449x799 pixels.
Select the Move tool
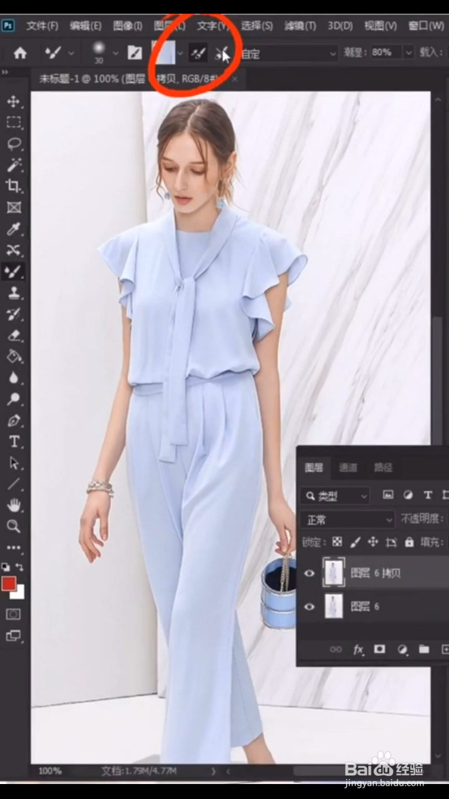click(x=13, y=101)
